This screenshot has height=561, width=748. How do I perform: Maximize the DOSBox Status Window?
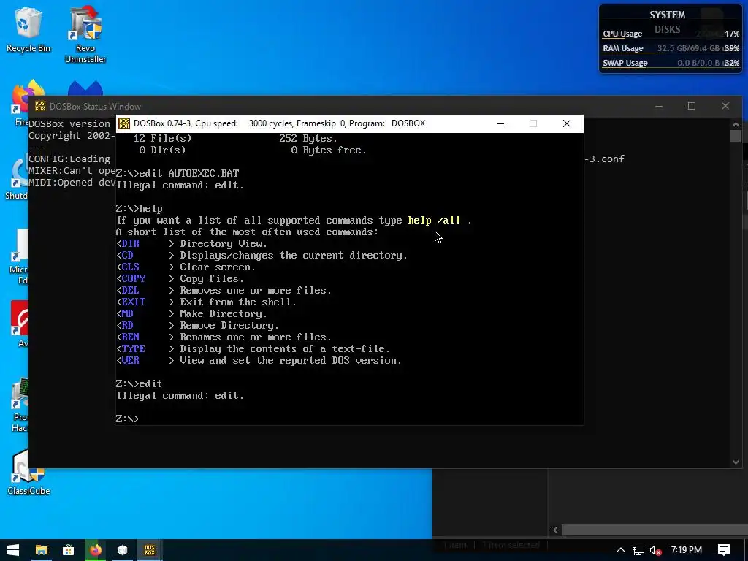point(692,106)
